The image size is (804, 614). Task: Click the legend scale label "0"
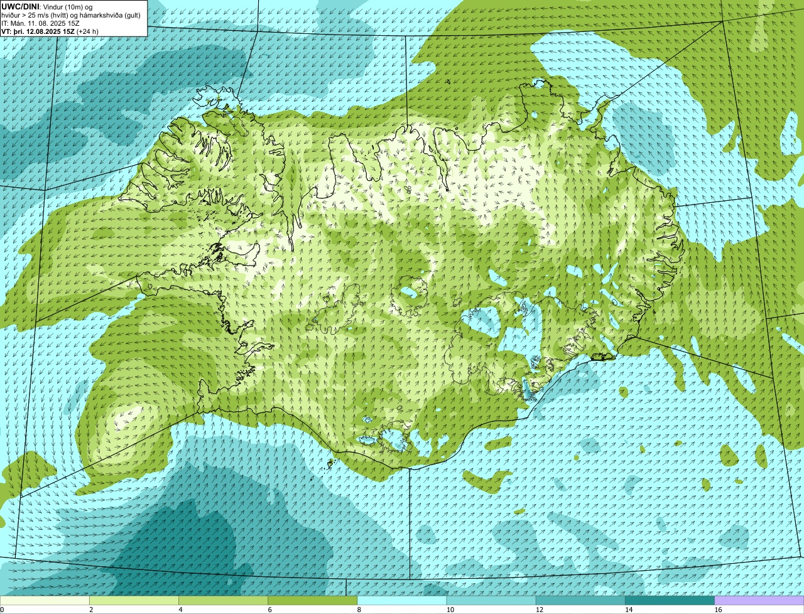pyautogui.click(x=2, y=610)
